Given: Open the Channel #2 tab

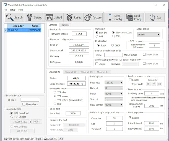Looking at the screenshot, I should [71, 72].
